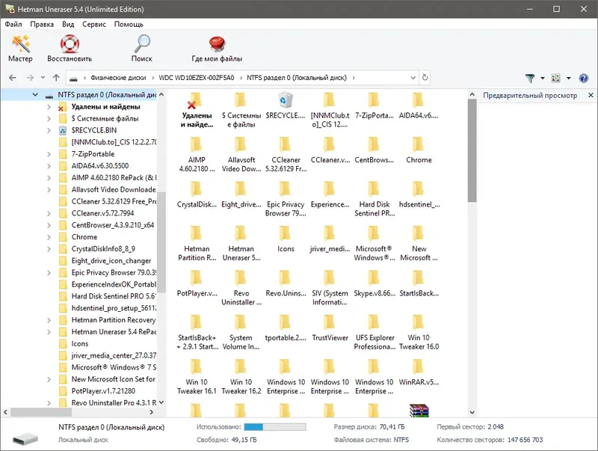Viewport: 598px width, 451px height.
Task: Open UFS Explorer Professional folder
Action: 374,333
